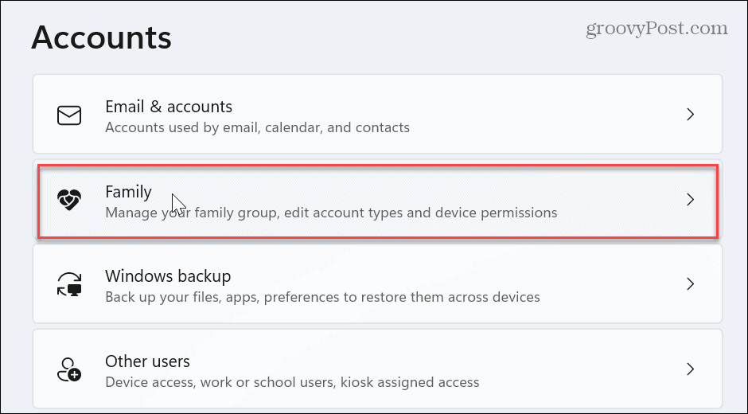748x414 pixels.
Task: Select the Email & accounts title
Action: pyautogui.click(x=169, y=107)
